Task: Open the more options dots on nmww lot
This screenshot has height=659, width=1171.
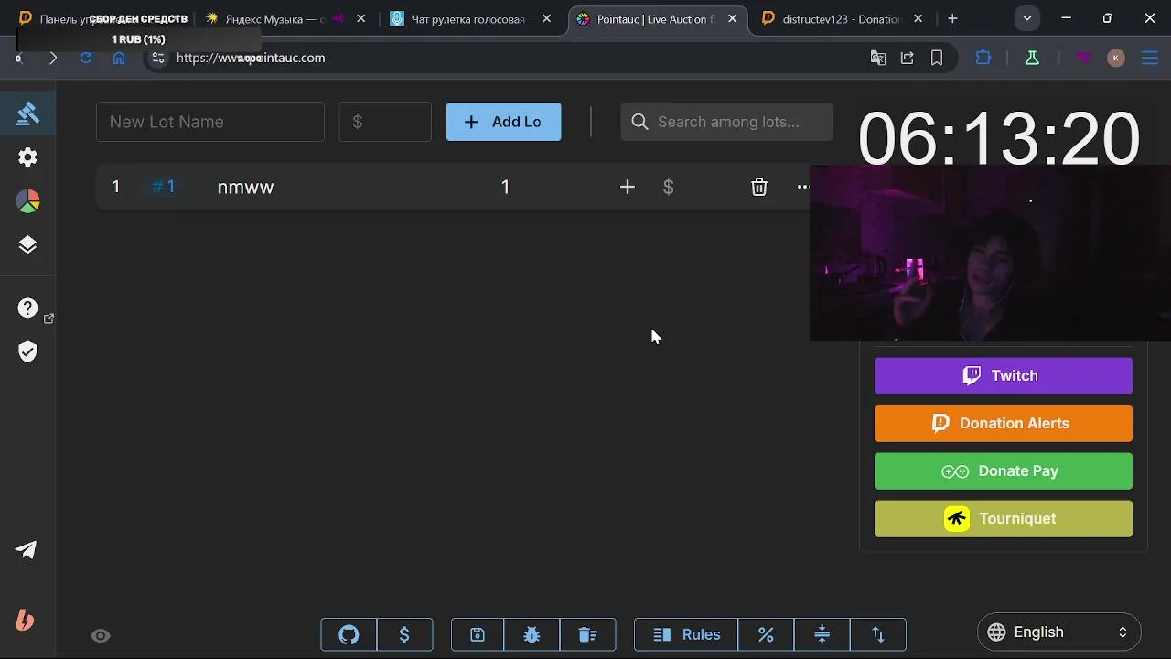Action: click(802, 187)
